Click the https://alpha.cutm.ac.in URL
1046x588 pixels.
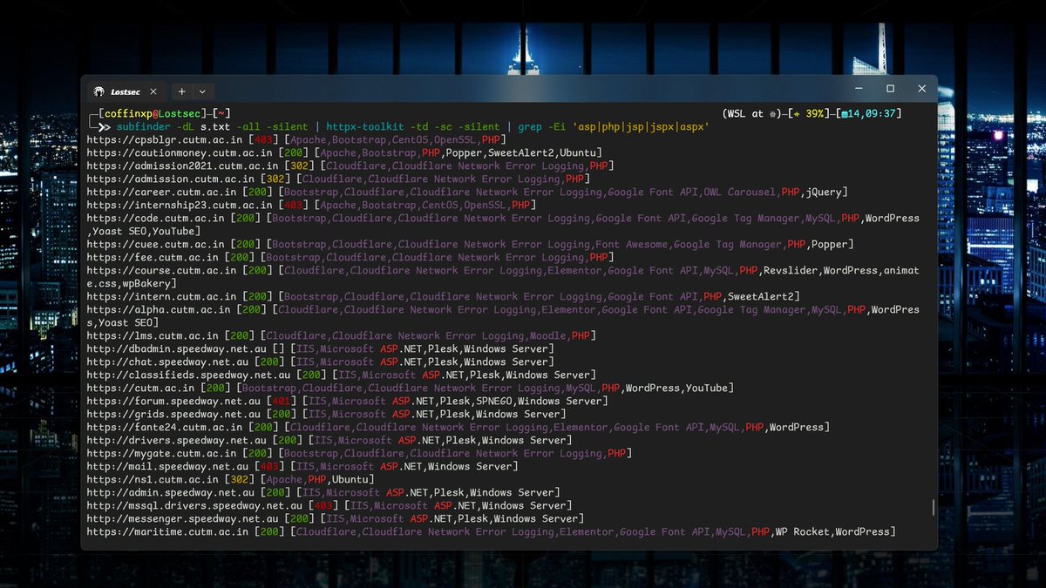tap(160, 310)
